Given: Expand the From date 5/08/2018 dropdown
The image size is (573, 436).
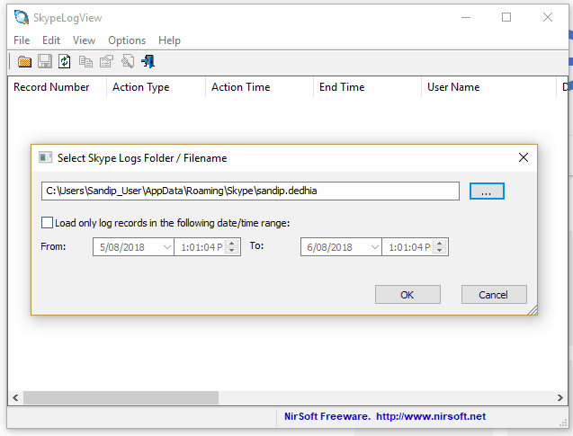Looking at the screenshot, I should click(167, 247).
